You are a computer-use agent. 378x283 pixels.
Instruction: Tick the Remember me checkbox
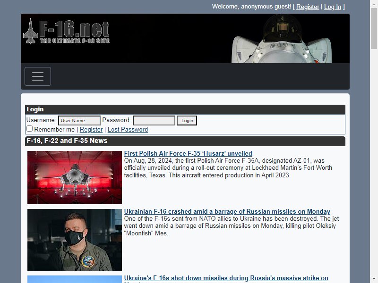(29, 129)
